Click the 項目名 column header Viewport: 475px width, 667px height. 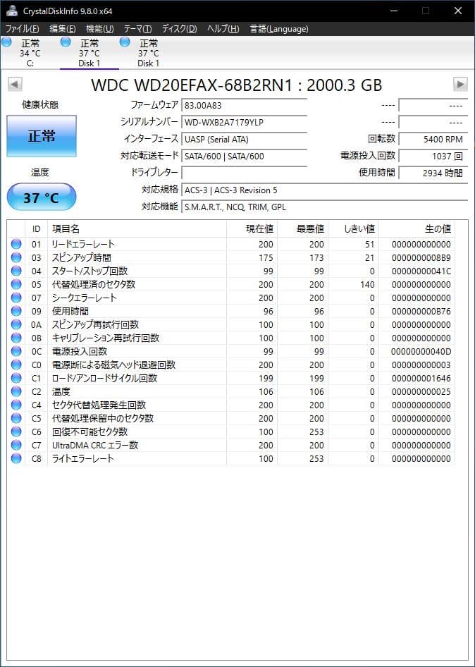tap(137, 229)
